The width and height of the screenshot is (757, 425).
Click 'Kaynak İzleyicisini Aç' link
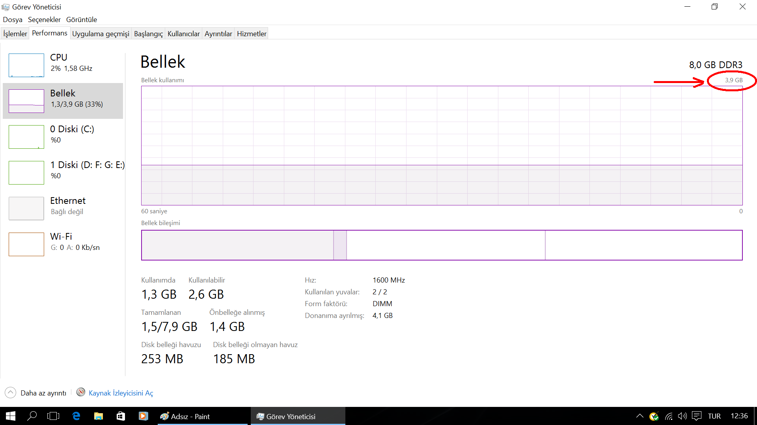[x=121, y=393]
